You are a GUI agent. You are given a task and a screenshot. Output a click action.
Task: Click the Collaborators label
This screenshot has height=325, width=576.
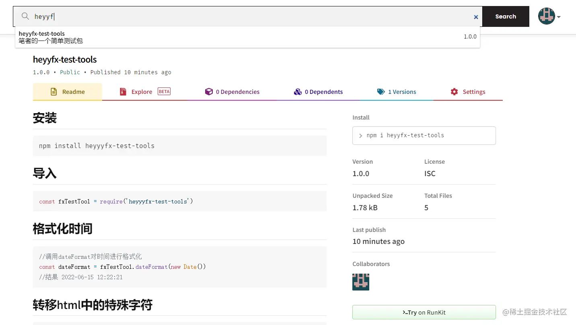(x=371, y=264)
